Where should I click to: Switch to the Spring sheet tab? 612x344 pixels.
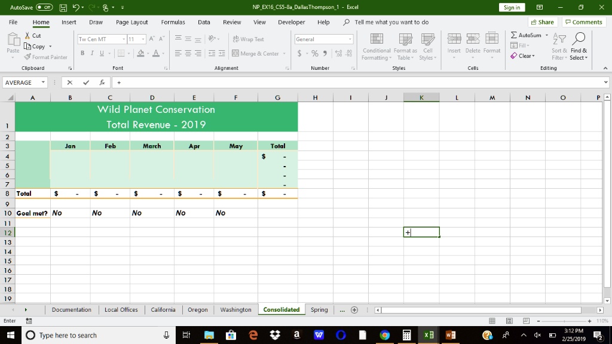[319, 310]
